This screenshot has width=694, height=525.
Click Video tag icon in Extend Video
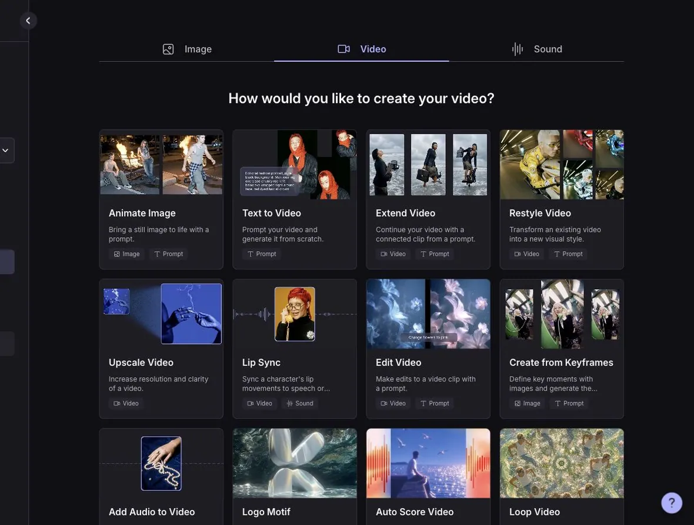[x=383, y=254]
